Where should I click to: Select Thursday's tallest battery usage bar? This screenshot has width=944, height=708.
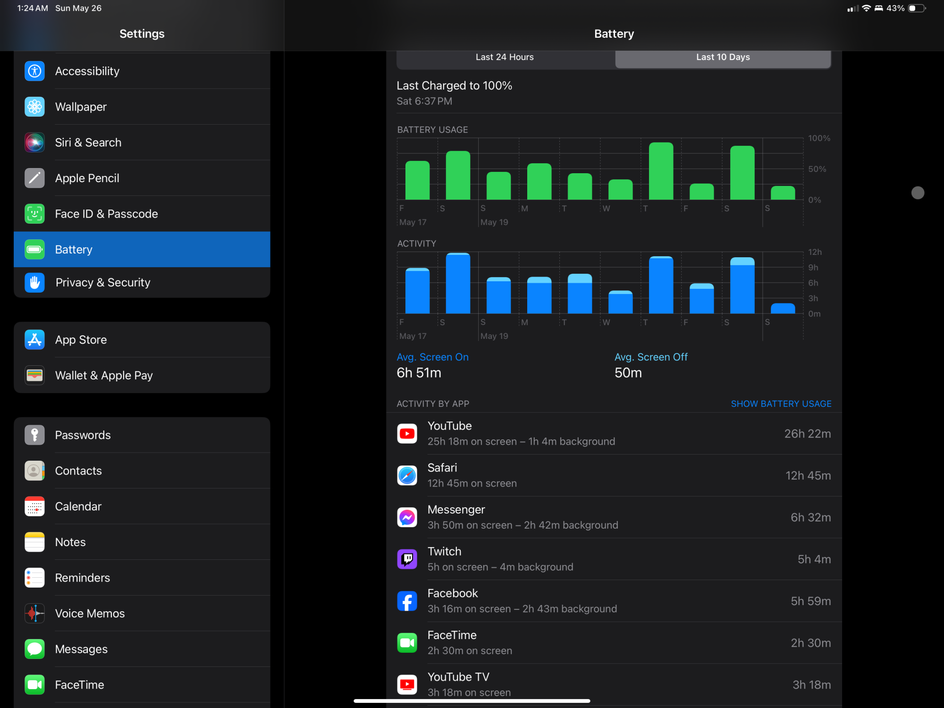click(661, 171)
